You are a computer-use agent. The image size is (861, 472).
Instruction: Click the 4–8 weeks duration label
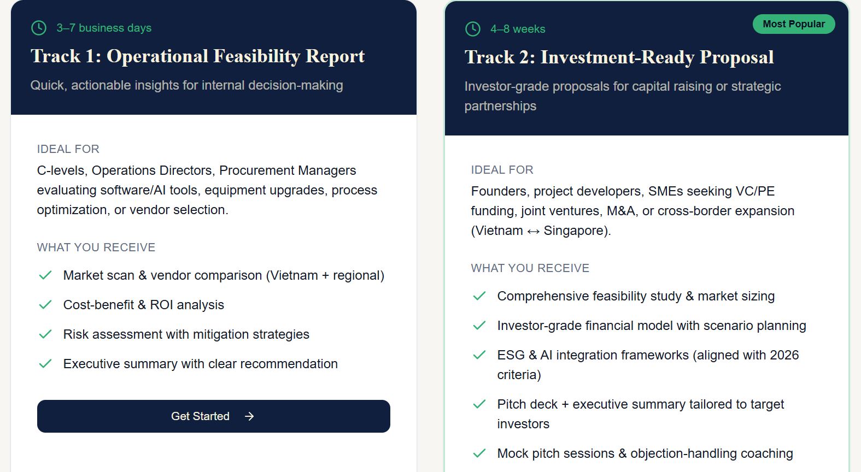(x=518, y=29)
